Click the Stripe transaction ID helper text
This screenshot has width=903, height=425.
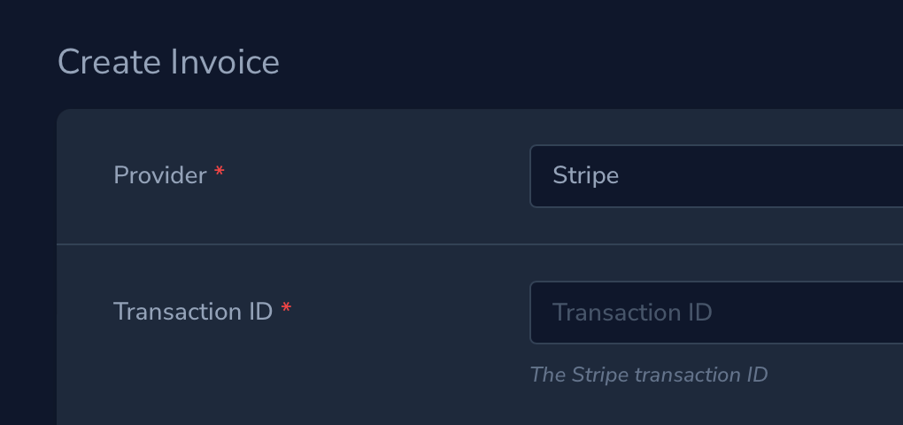pyautogui.click(x=648, y=375)
